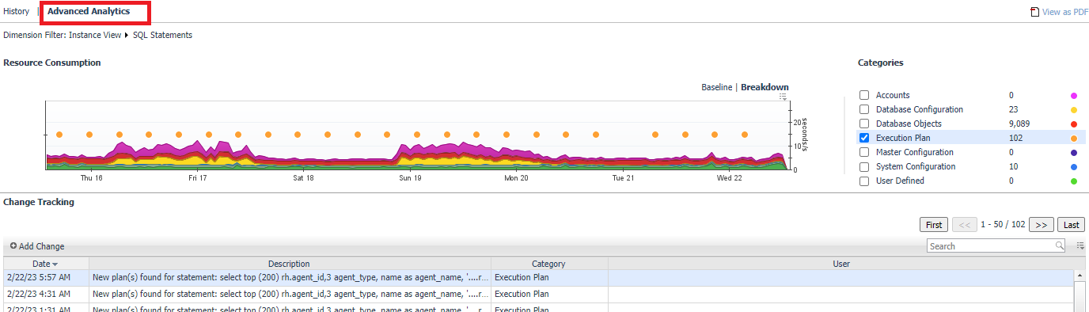Click the table scrollbar up arrow
Viewport: 1089px width, 312px height.
(1080, 276)
